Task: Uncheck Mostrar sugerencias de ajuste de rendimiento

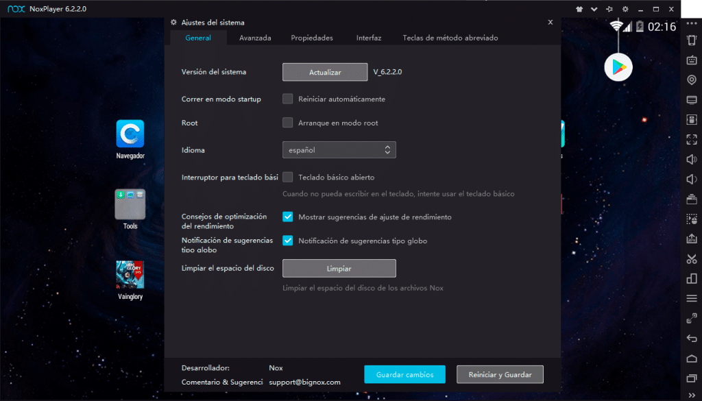Action: click(x=288, y=217)
